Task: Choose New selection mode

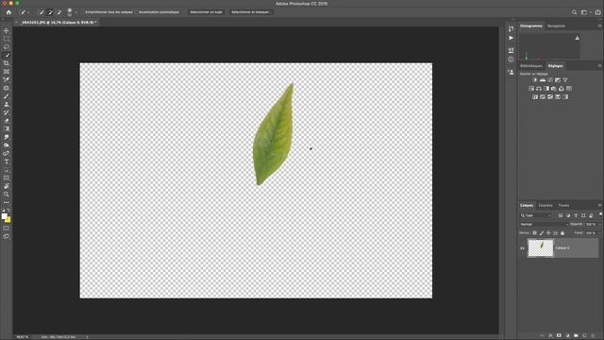Action: point(42,12)
